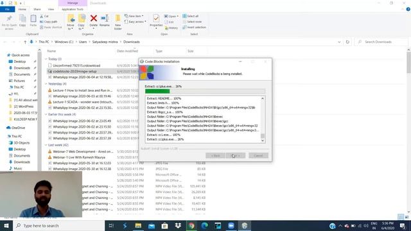Open the Windows Start menu
This screenshot has height=231, width=411.
(6, 225)
